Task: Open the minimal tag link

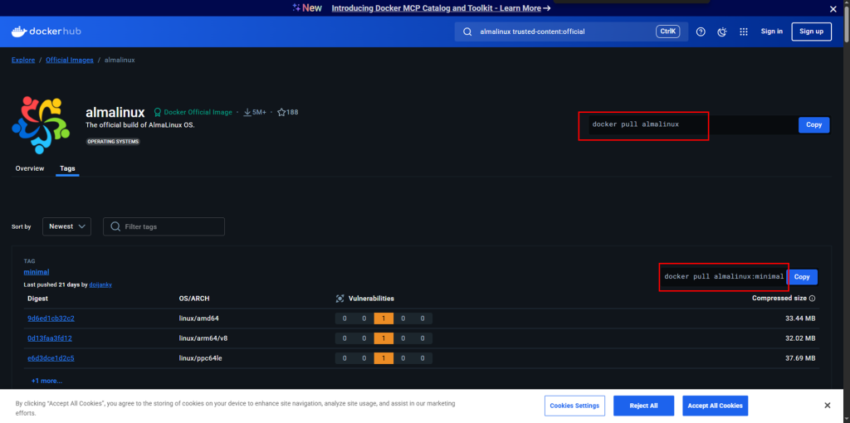Action: click(37, 272)
